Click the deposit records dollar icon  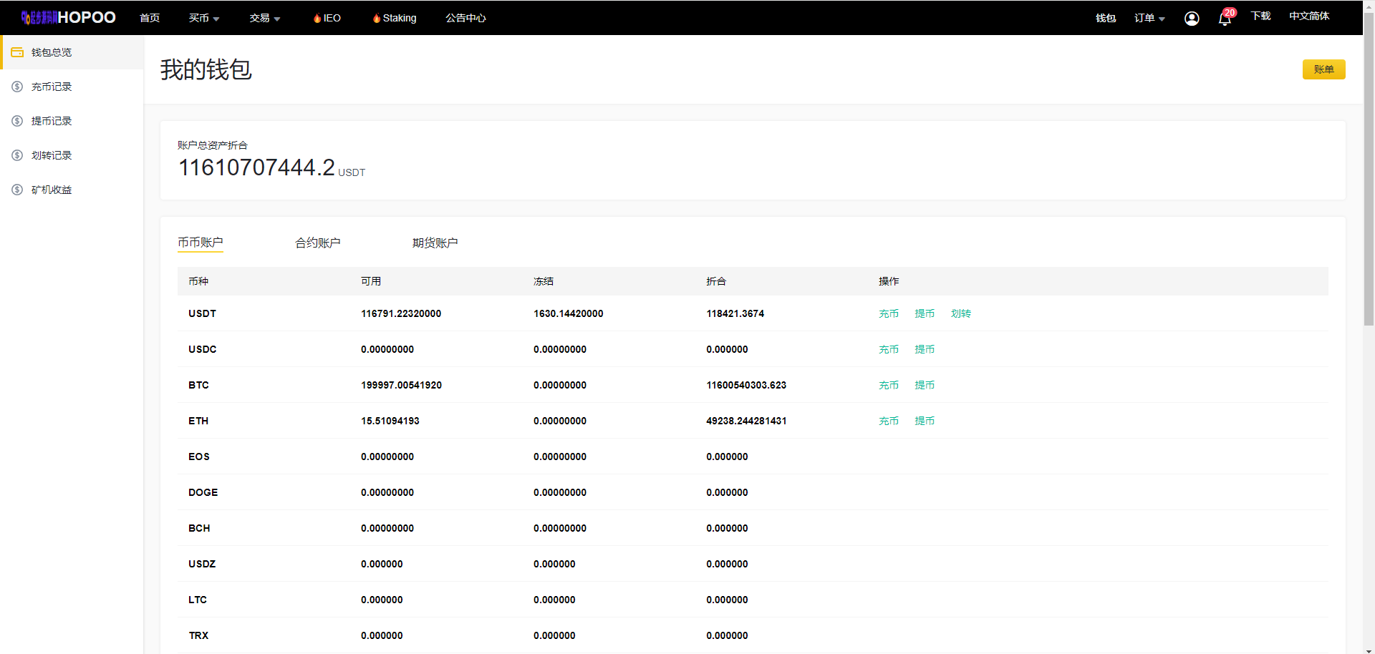pyautogui.click(x=17, y=87)
